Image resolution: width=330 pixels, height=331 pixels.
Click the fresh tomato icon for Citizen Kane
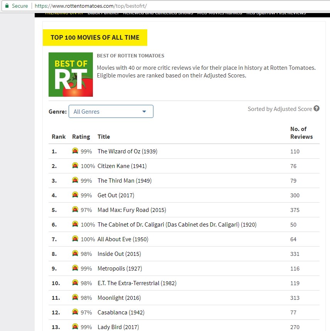[75, 166]
